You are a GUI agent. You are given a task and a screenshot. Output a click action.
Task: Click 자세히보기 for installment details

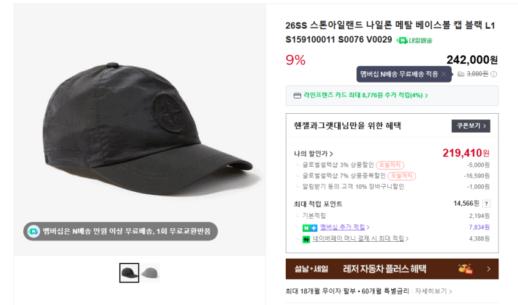[x=433, y=291]
